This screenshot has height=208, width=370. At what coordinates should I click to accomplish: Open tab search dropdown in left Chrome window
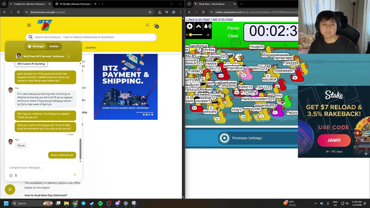click(4, 4)
